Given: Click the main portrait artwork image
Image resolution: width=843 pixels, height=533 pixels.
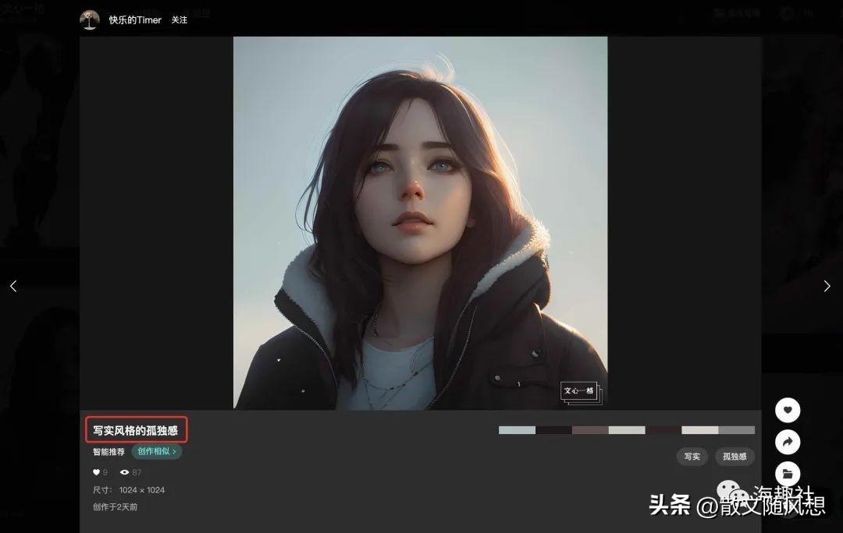Looking at the screenshot, I should pyautogui.click(x=420, y=222).
